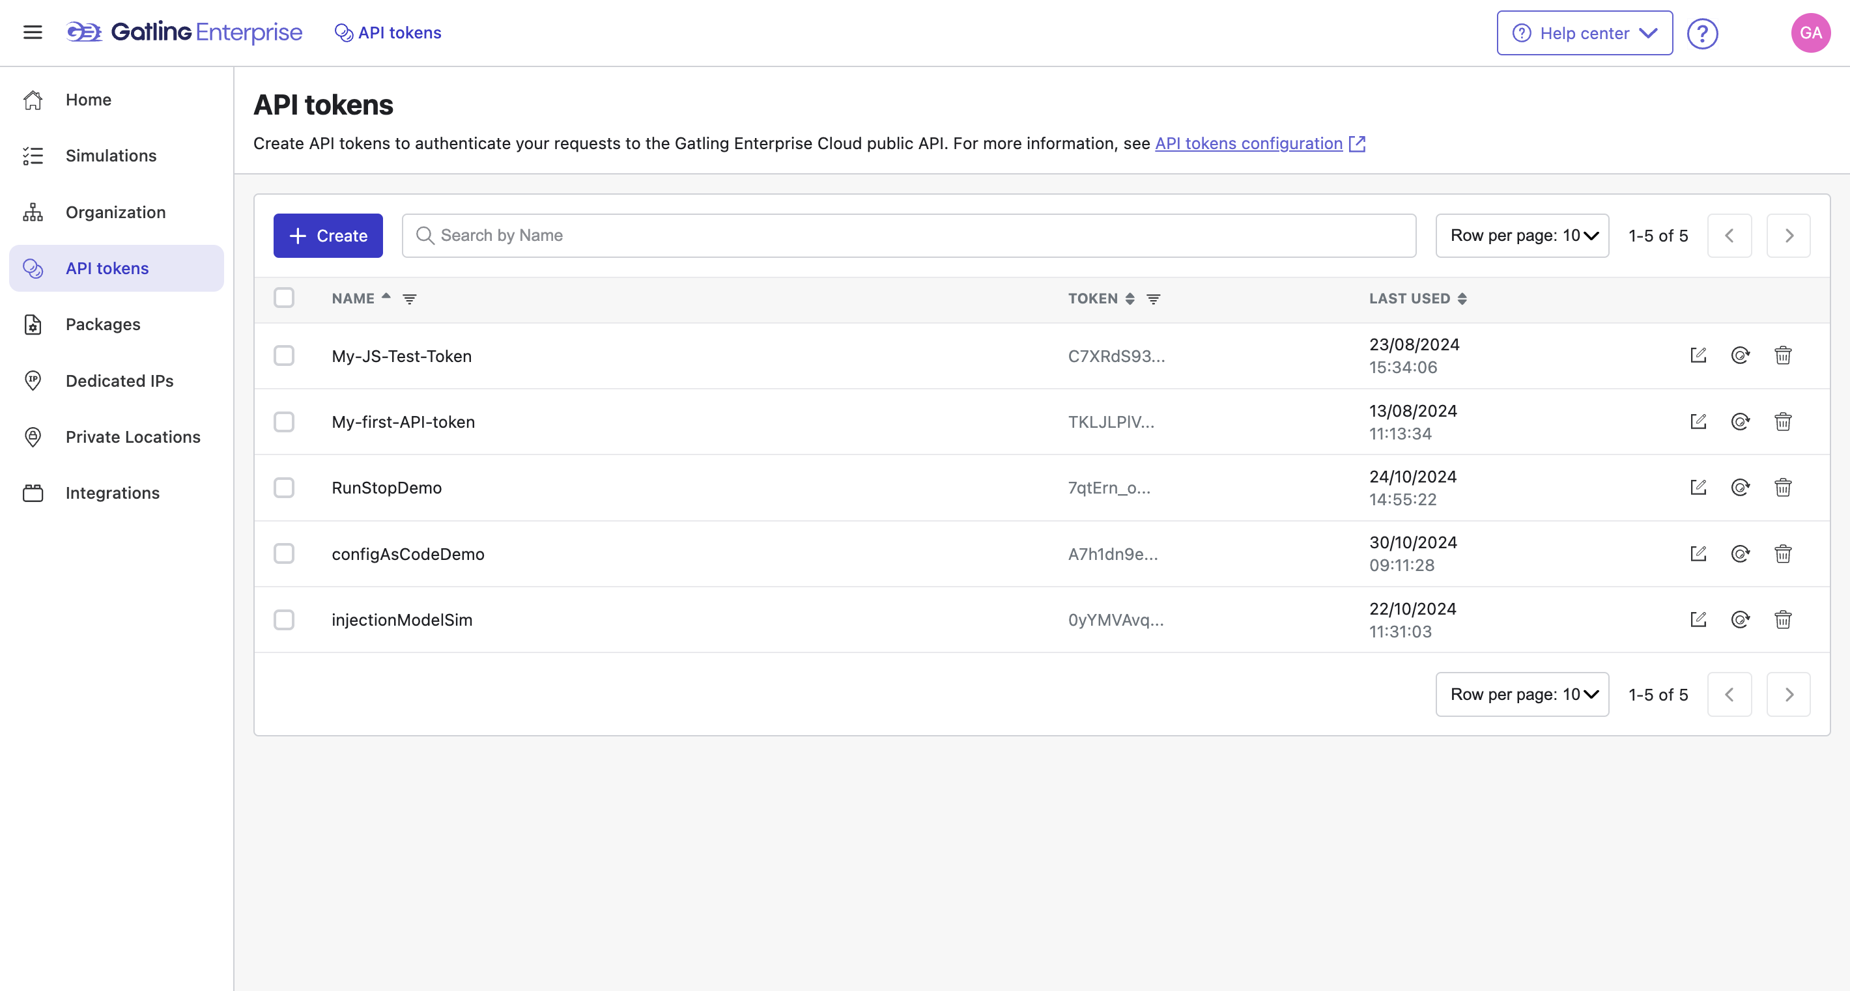Viewport: 1850px width, 991px height.
Task: Click the Create button
Action: (x=328, y=235)
